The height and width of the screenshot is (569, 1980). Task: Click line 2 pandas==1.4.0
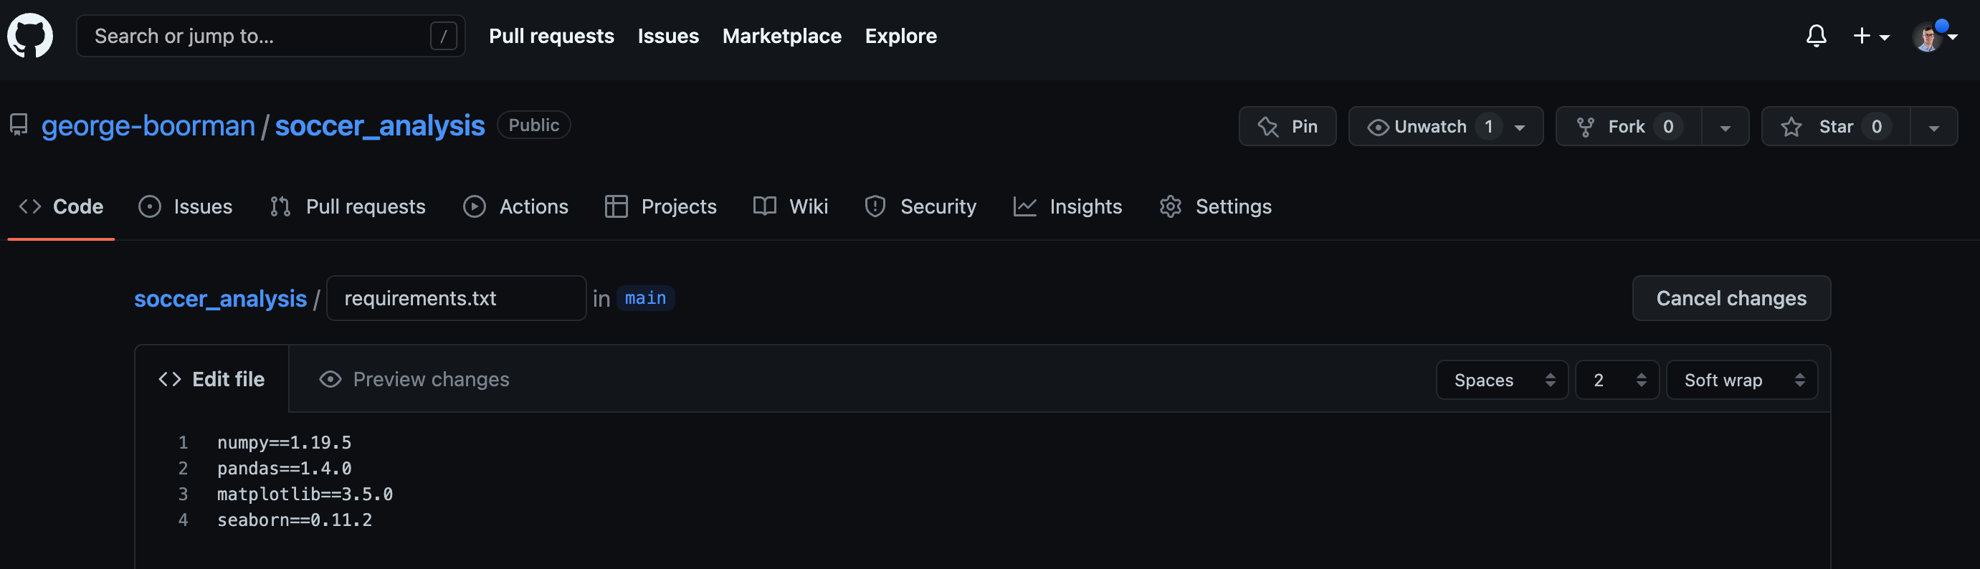285,469
